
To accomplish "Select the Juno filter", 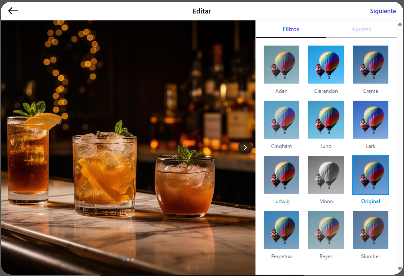I will tap(326, 119).
